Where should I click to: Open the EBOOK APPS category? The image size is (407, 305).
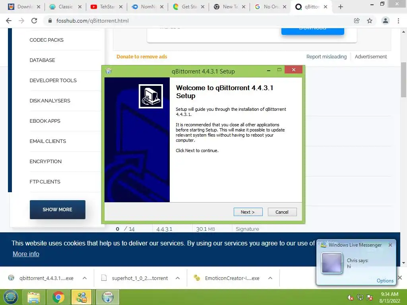coord(45,121)
